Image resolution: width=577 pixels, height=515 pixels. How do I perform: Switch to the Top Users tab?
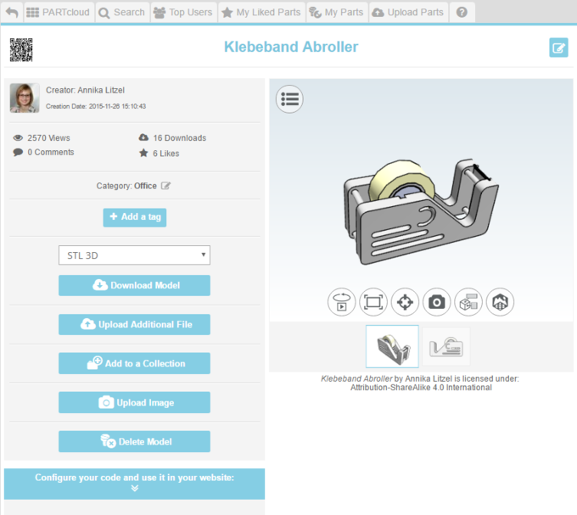tap(183, 13)
